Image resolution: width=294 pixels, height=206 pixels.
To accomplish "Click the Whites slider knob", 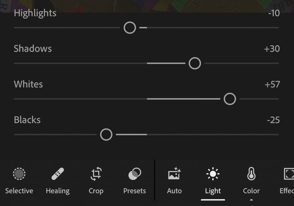I will 230,99.
